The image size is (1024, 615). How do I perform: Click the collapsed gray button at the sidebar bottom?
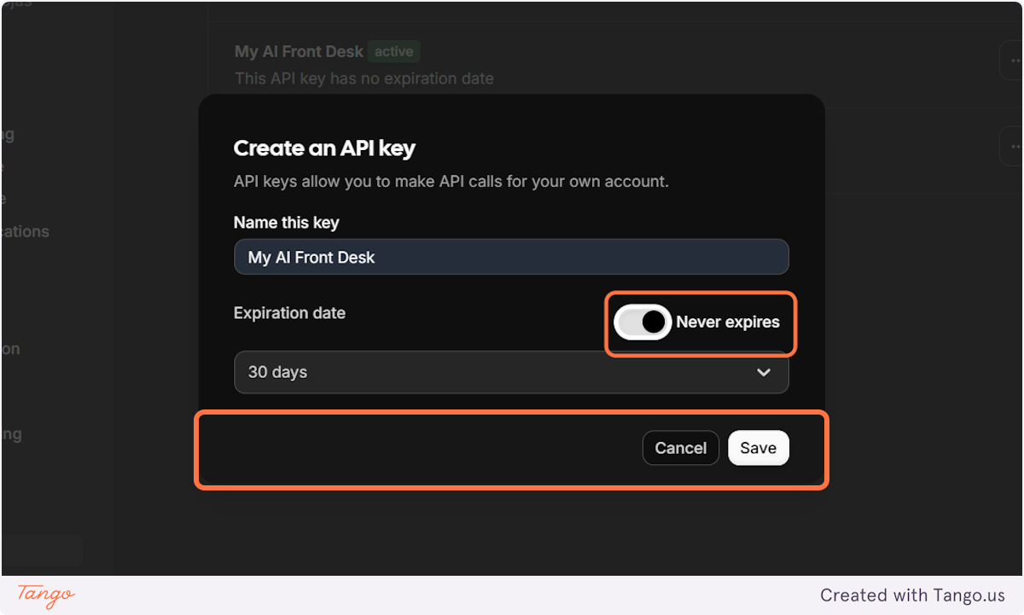click(41, 550)
